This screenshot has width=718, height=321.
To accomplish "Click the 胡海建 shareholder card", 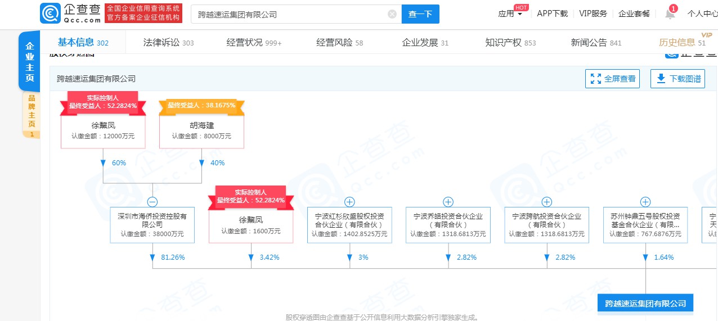I will (x=201, y=131).
